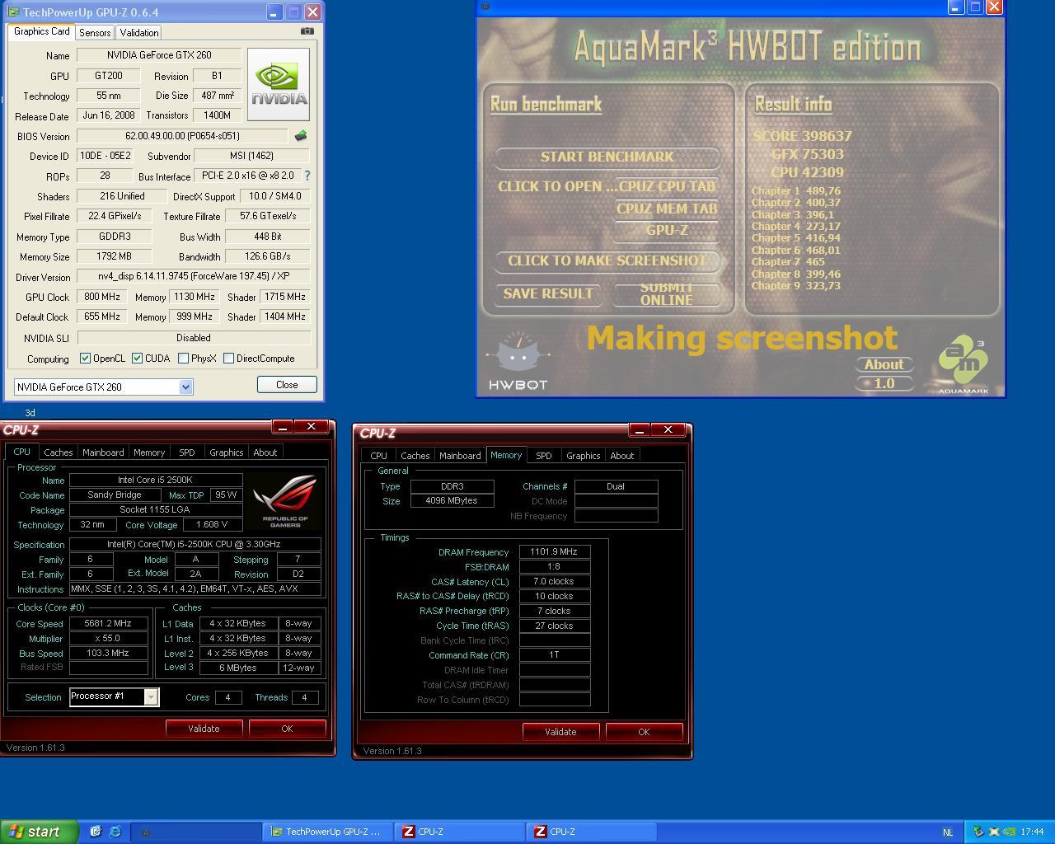Click the GPU-Z title bar app icon
The height and width of the screenshot is (844, 1055).
pyautogui.click(x=13, y=12)
